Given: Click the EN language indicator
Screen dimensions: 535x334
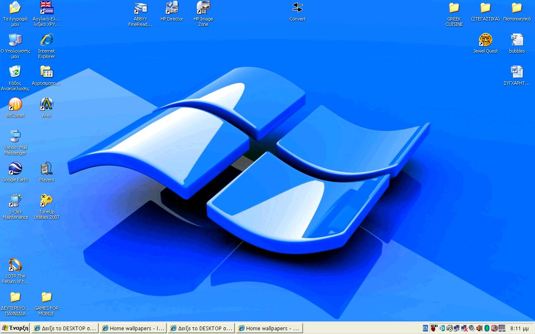Looking at the screenshot, I should point(425,328).
